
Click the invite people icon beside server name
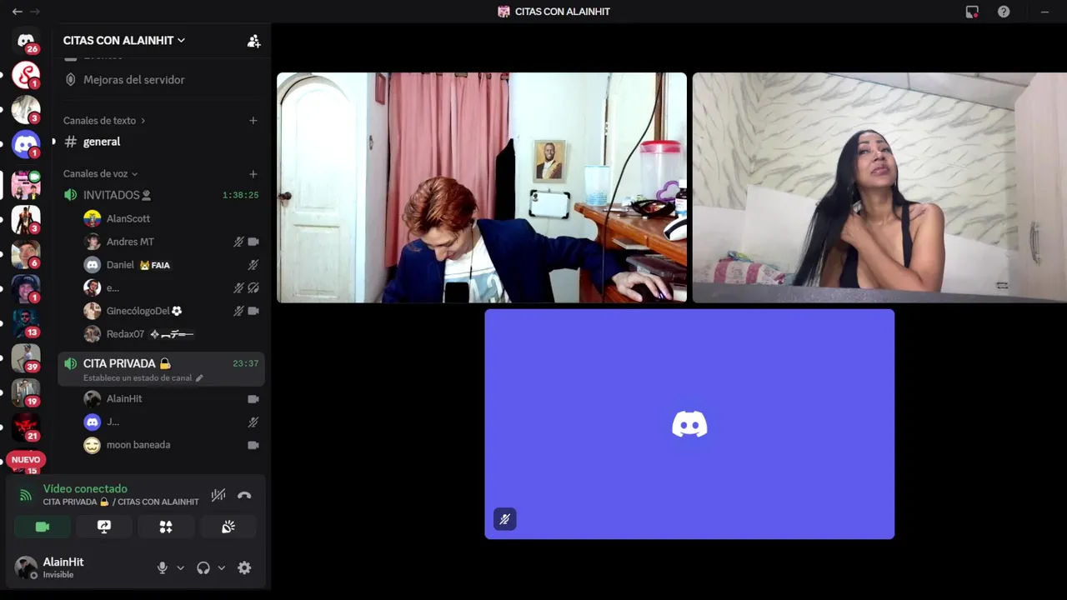pyautogui.click(x=253, y=41)
